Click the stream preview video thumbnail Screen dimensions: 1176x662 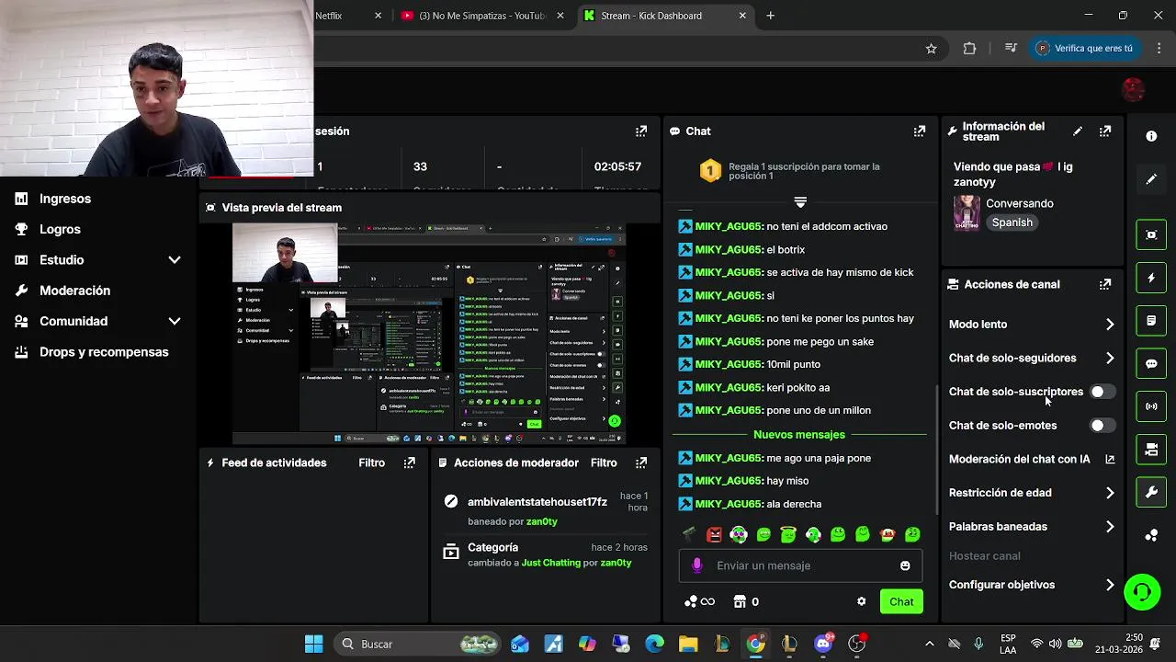[x=429, y=334]
